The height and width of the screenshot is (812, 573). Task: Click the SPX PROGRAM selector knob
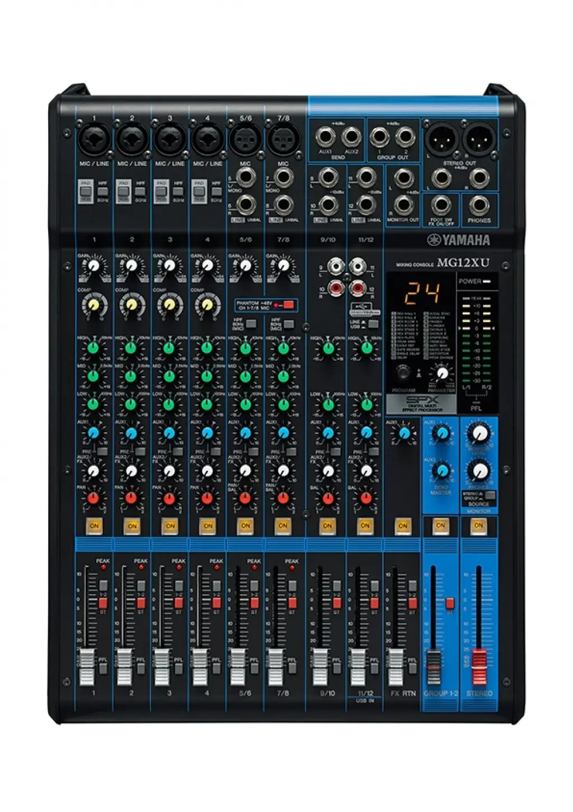click(x=402, y=373)
